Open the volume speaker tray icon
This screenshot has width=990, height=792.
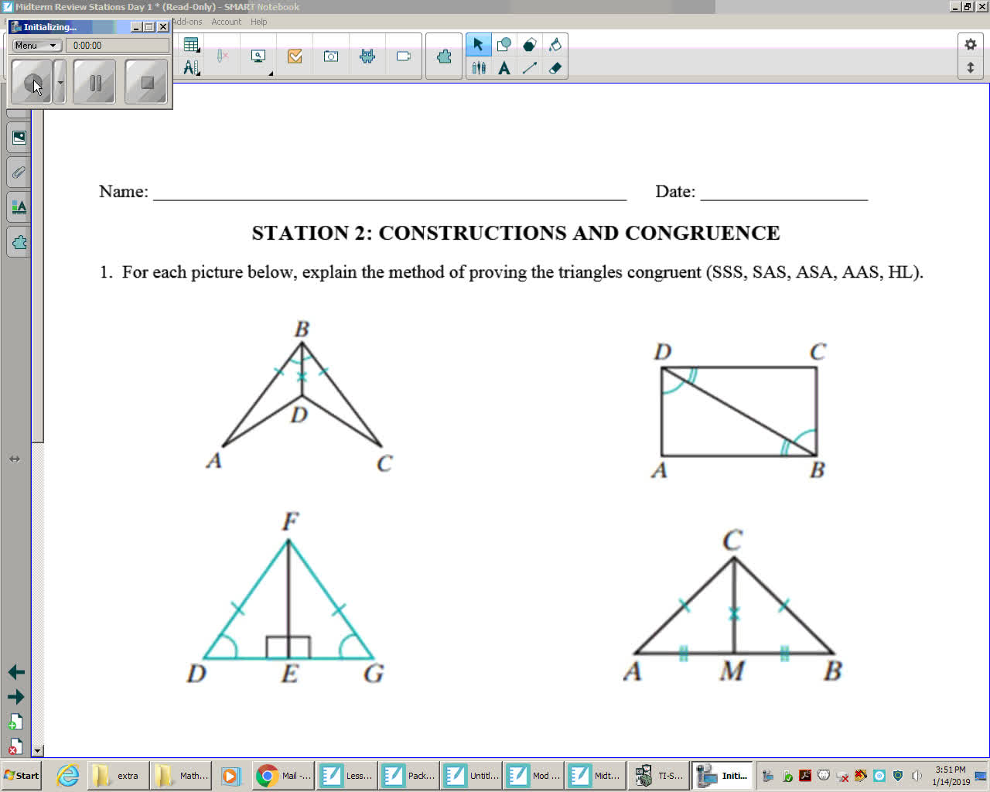coord(917,775)
